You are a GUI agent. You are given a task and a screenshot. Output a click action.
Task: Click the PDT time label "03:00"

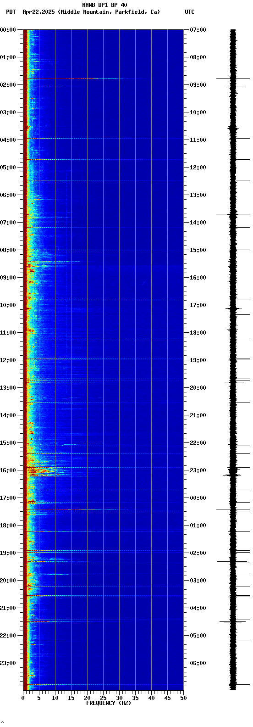click(x=8, y=112)
